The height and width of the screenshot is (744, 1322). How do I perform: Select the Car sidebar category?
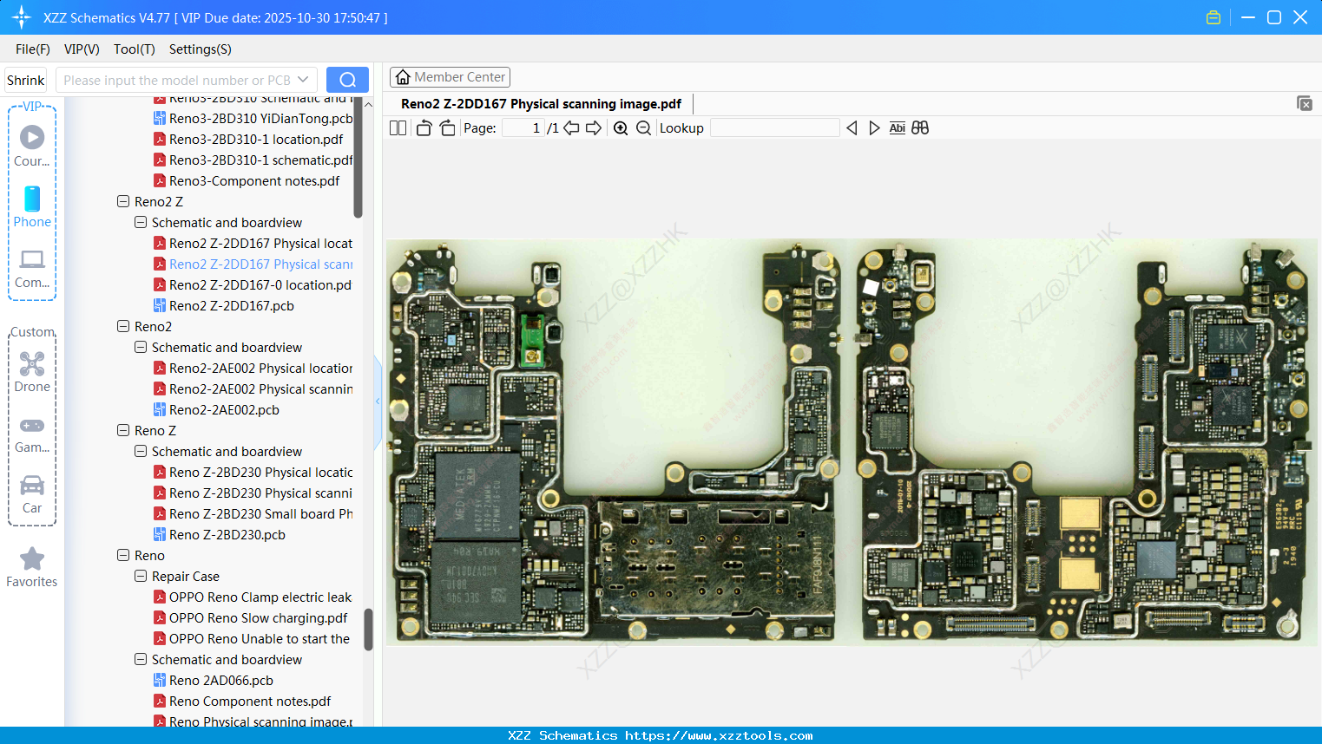coord(32,494)
